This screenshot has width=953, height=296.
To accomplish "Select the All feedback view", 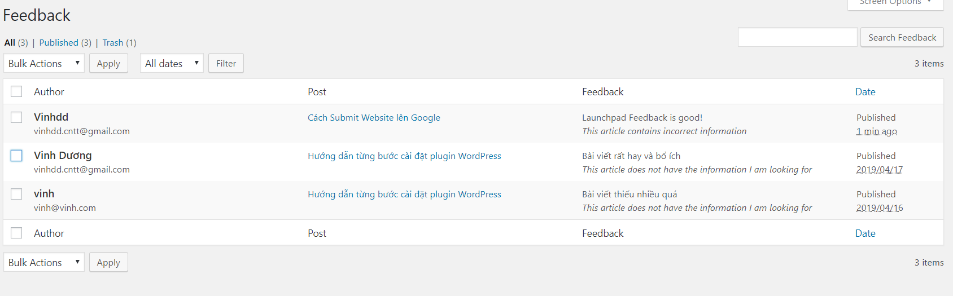I will [10, 43].
